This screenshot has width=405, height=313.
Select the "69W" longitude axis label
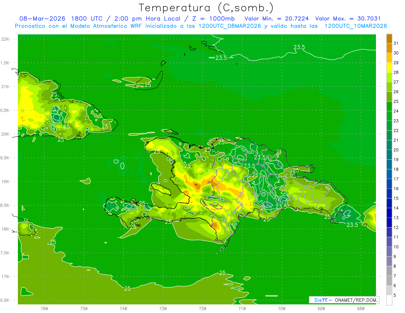click(x=321, y=309)
